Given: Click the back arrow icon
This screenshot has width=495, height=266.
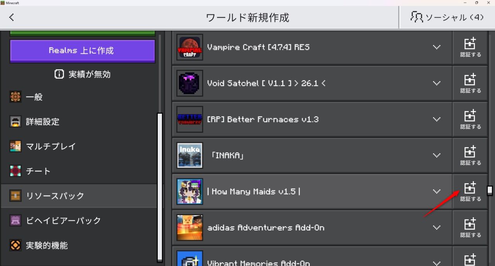Looking at the screenshot, I should pyautogui.click(x=12, y=17).
